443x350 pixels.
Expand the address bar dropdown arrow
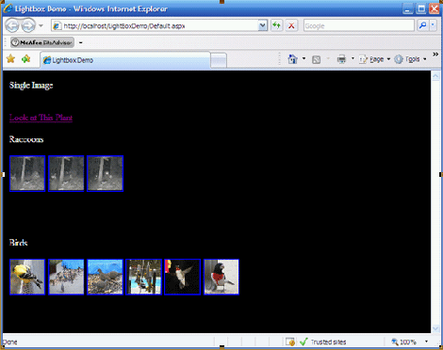click(263, 25)
